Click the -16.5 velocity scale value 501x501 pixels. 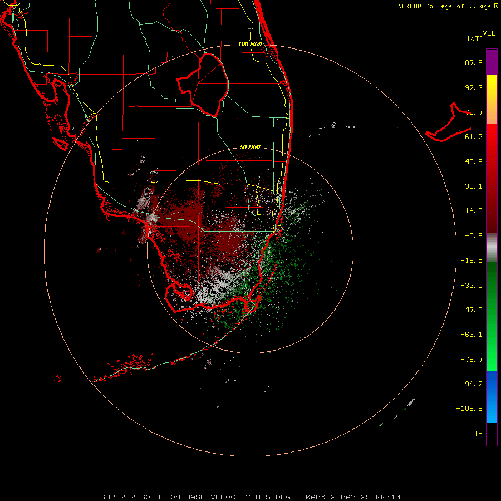click(471, 261)
